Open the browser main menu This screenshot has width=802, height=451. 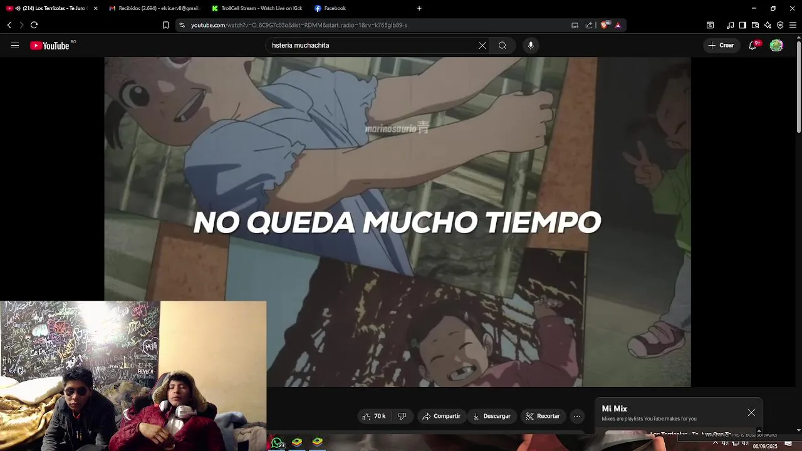click(793, 25)
